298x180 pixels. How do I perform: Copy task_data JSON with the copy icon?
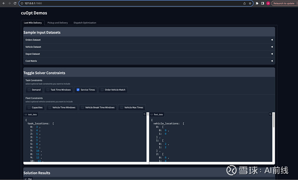pyautogui.click(x=145, y=115)
